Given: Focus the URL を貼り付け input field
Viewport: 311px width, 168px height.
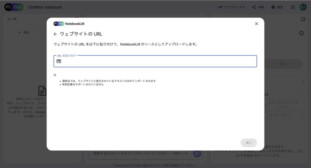Looking at the screenshot, I should click(155, 61).
